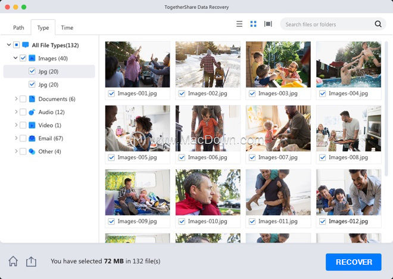
Task: Click the 'Images-003.jpg' file name
Action: [x=278, y=94]
